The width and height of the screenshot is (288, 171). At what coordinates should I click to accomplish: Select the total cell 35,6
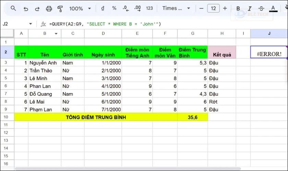click(192, 117)
